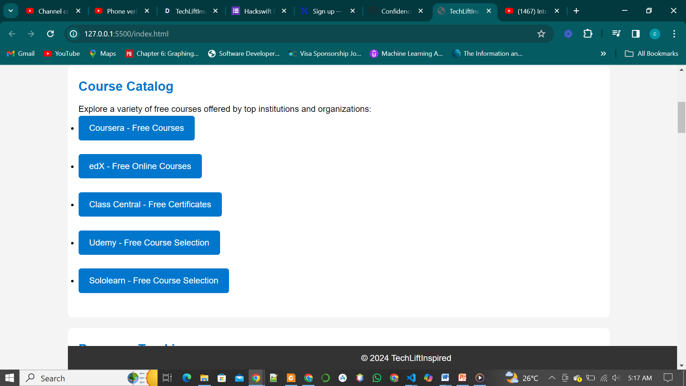Toggle the browser side panel icon
Screen dimensions: 686x386
tap(636, 34)
